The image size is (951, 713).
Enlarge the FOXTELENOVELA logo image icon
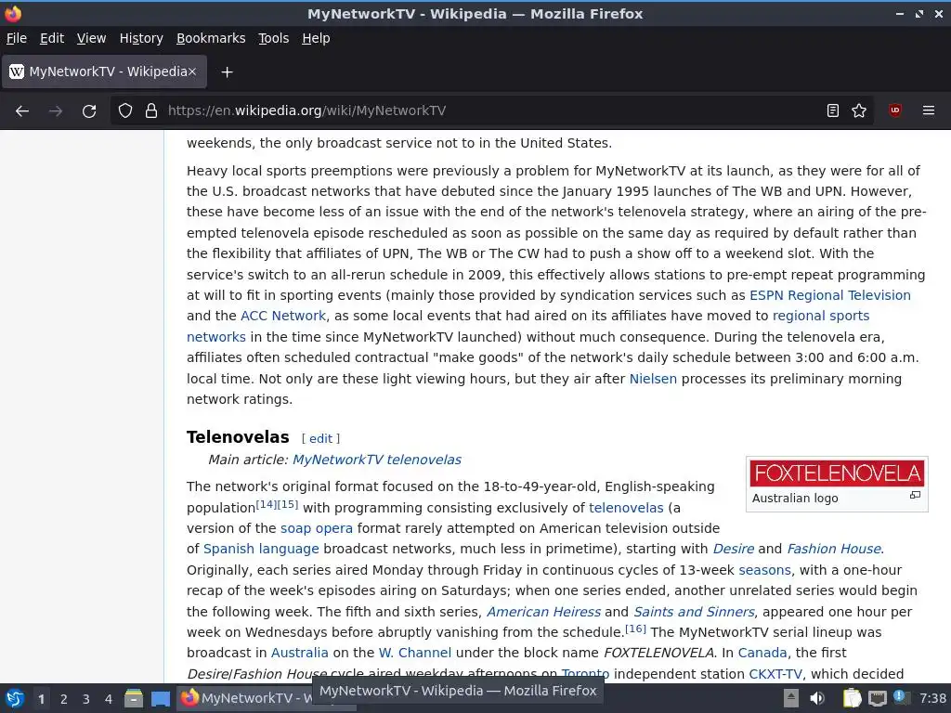point(915,496)
